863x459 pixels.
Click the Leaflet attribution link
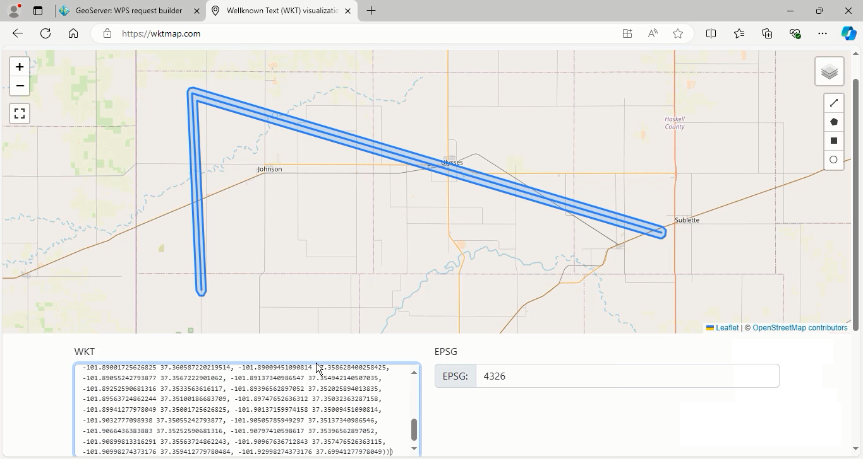(727, 328)
